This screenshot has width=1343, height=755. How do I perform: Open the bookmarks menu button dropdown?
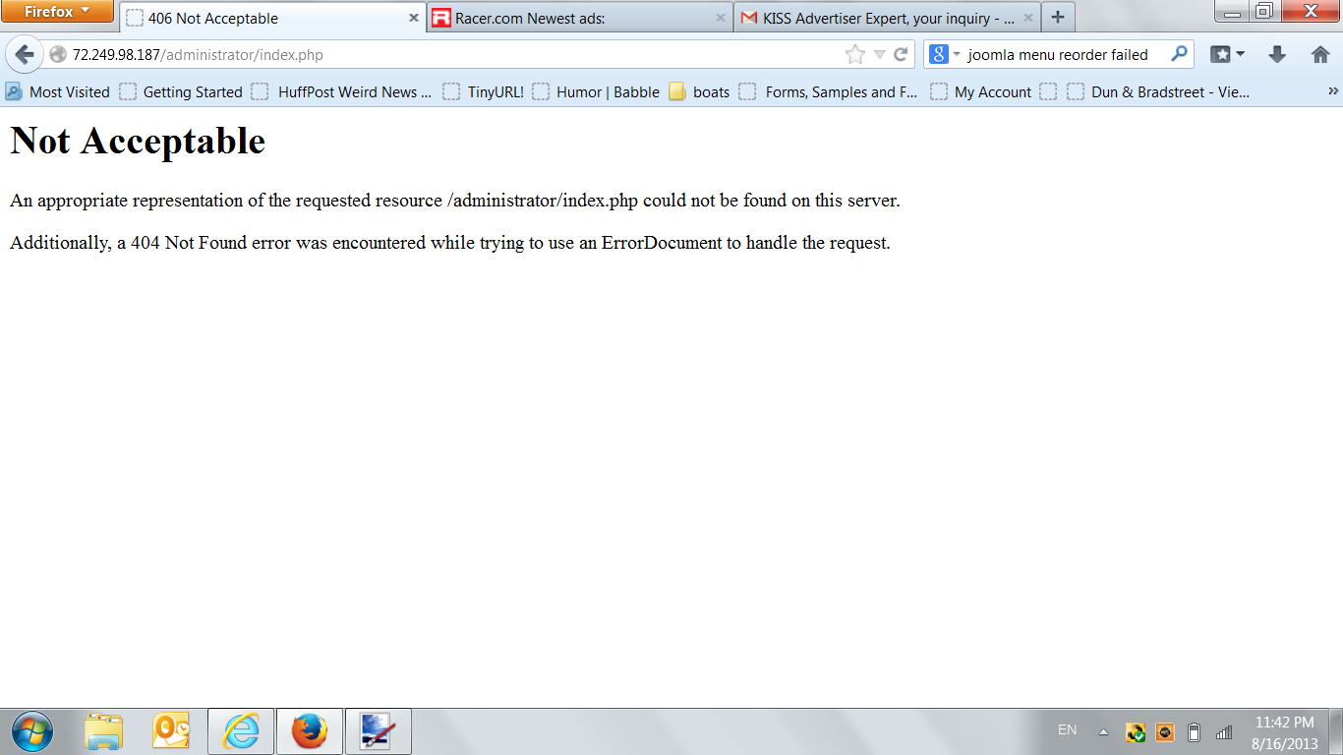1227,55
